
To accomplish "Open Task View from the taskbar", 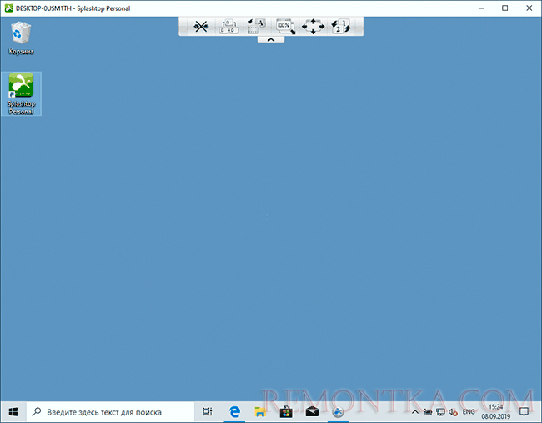I will [x=208, y=412].
